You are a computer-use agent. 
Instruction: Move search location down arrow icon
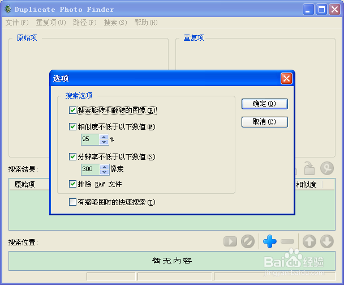pos(327,241)
